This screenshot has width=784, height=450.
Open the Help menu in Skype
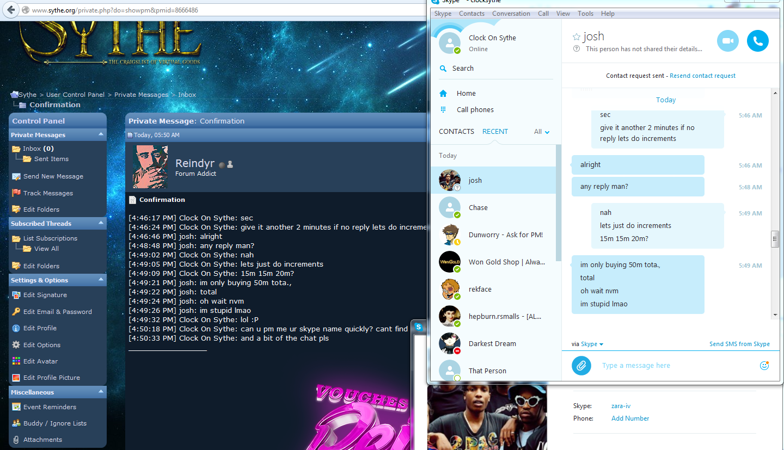point(608,14)
